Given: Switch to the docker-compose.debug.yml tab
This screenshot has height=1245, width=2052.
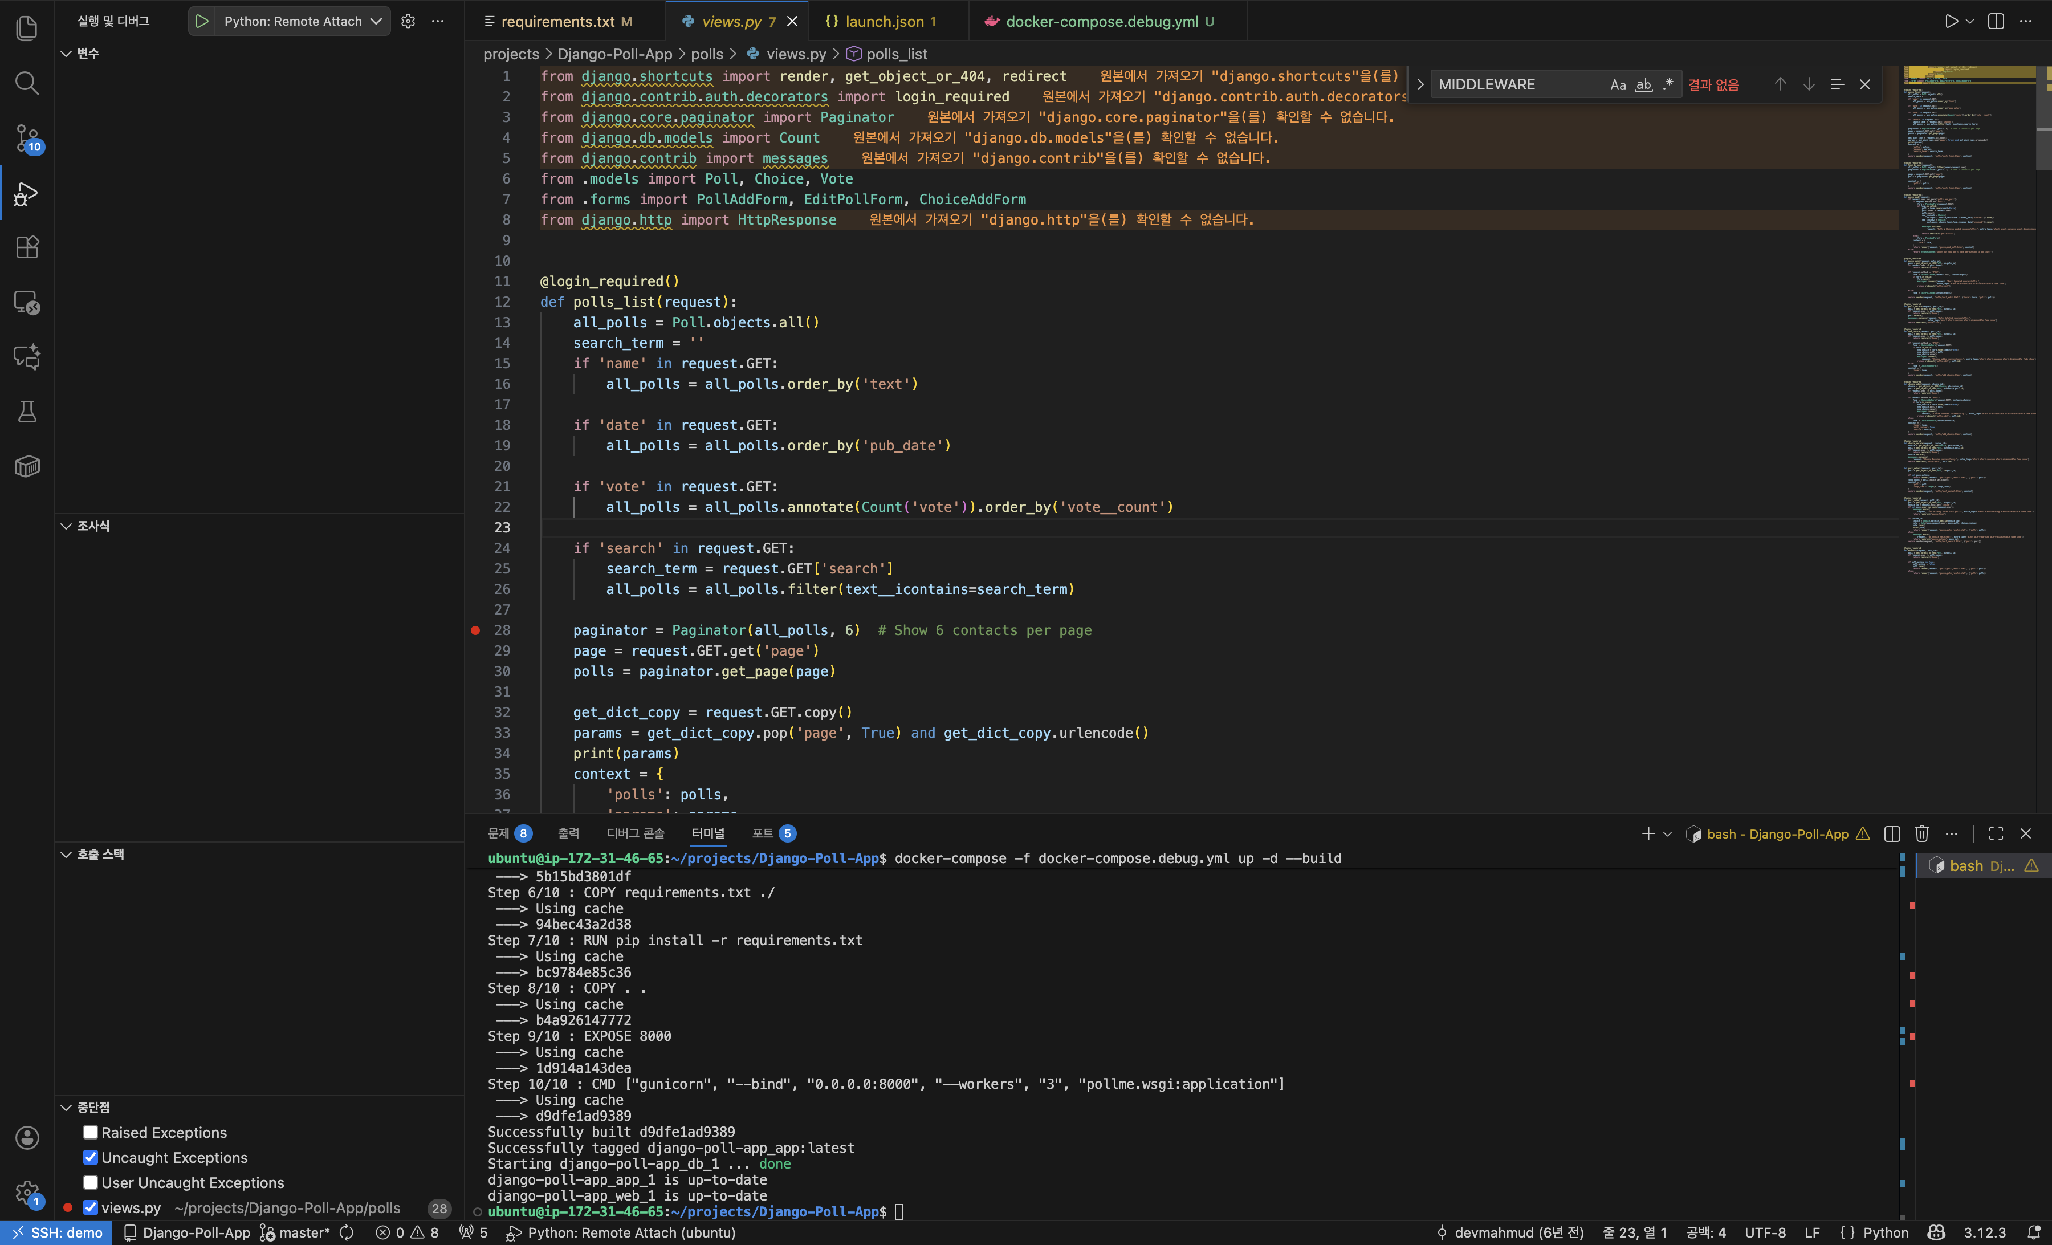Looking at the screenshot, I should point(1101,22).
